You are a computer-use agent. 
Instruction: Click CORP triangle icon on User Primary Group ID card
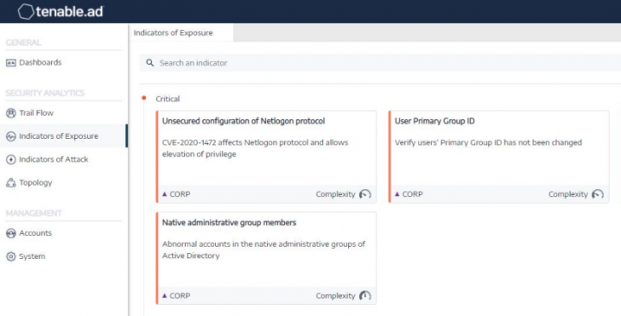398,194
